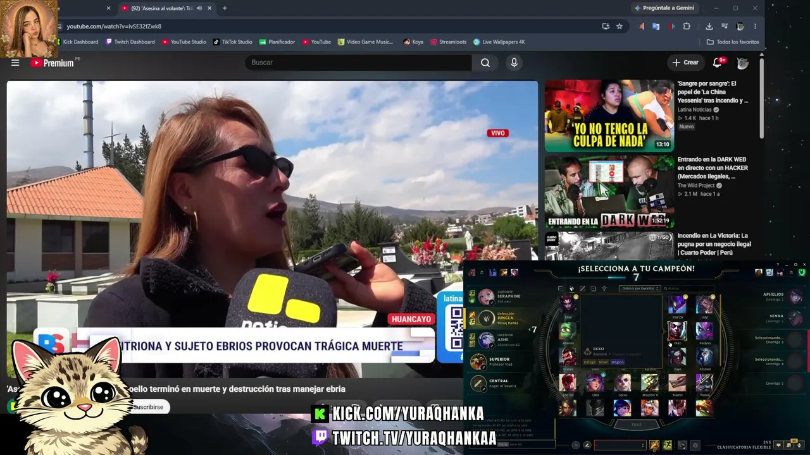Open the Streamloots bookmark
Viewport: 810px width, 455px height.
[448, 42]
